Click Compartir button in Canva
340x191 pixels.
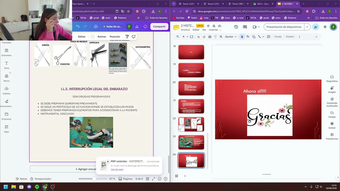pyautogui.click(x=159, y=27)
